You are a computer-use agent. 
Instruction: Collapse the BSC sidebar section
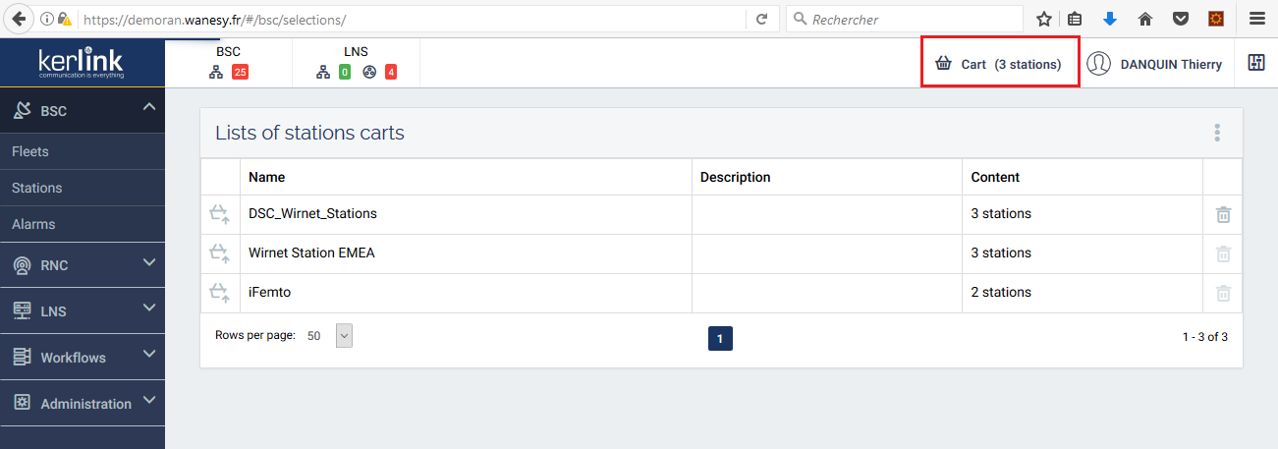[149, 106]
